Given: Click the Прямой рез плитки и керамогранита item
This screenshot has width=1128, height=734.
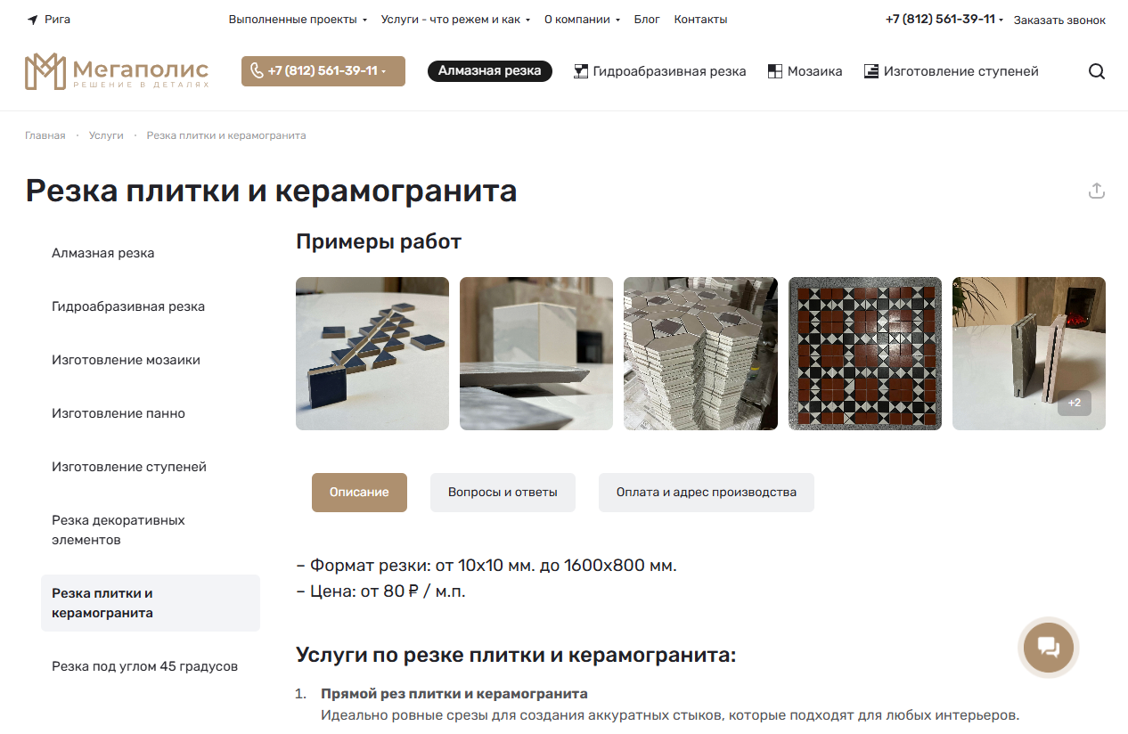Looking at the screenshot, I should 454,694.
